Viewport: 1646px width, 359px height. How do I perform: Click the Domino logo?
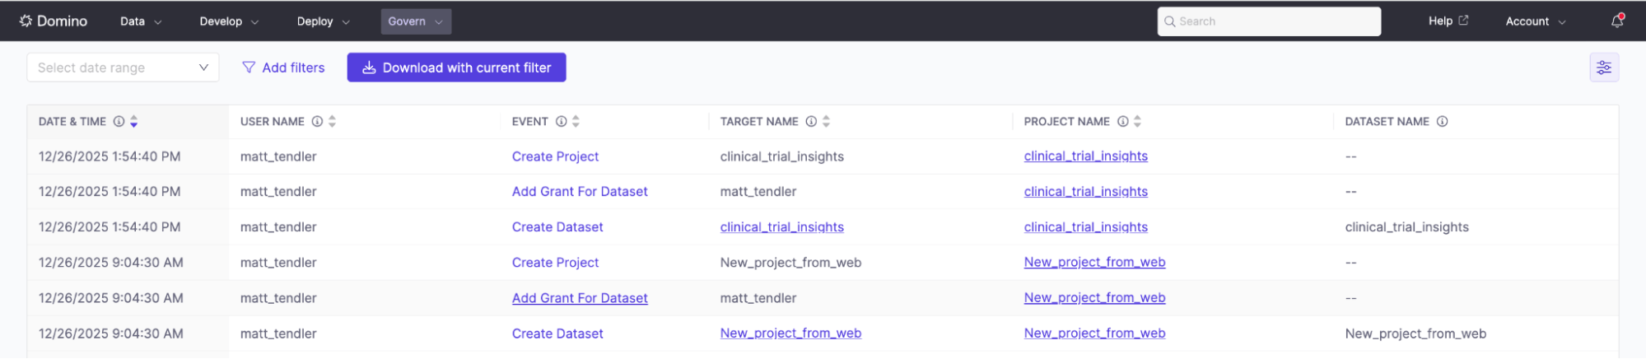[54, 21]
